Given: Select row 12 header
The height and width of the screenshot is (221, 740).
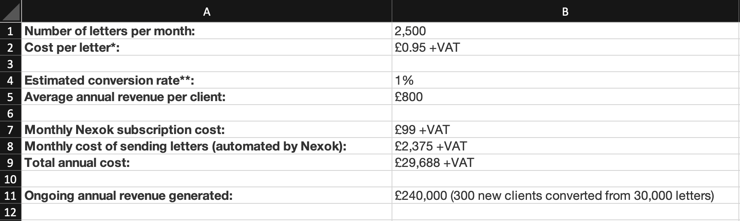Looking at the screenshot, I should pos(11,212).
